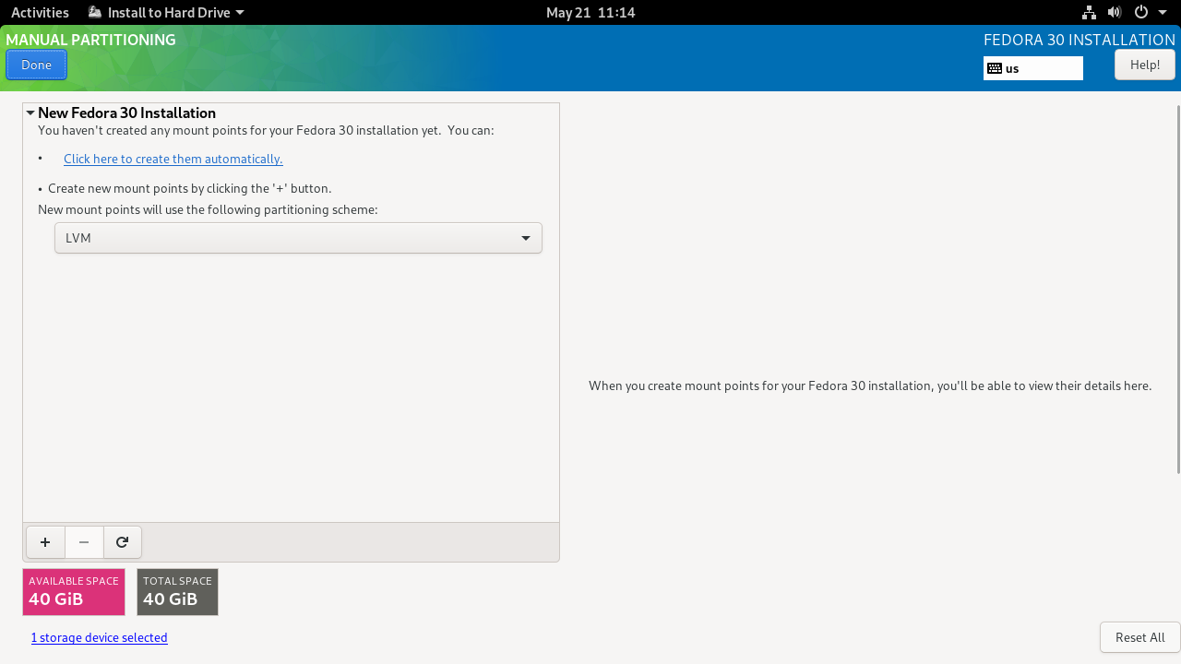Click the reload storage configuration icon
Viewport: 1181px width, 664px height.
coord(122,542)
